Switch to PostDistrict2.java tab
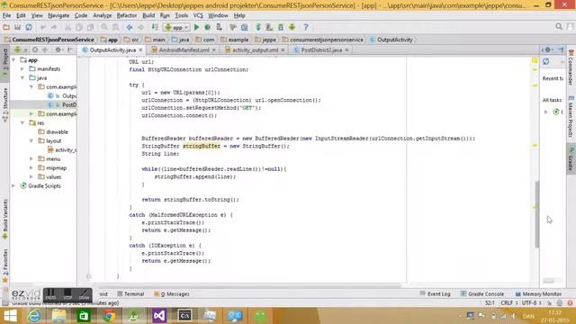Screen dimensions: 576x324 [321, 49]
